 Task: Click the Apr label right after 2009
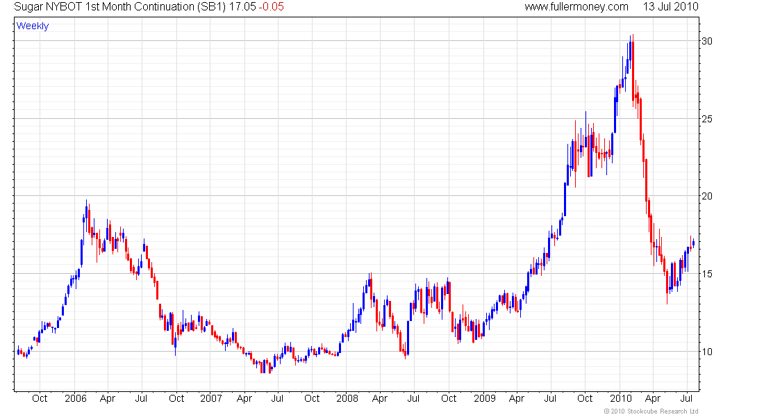click(x=517, y=398)
